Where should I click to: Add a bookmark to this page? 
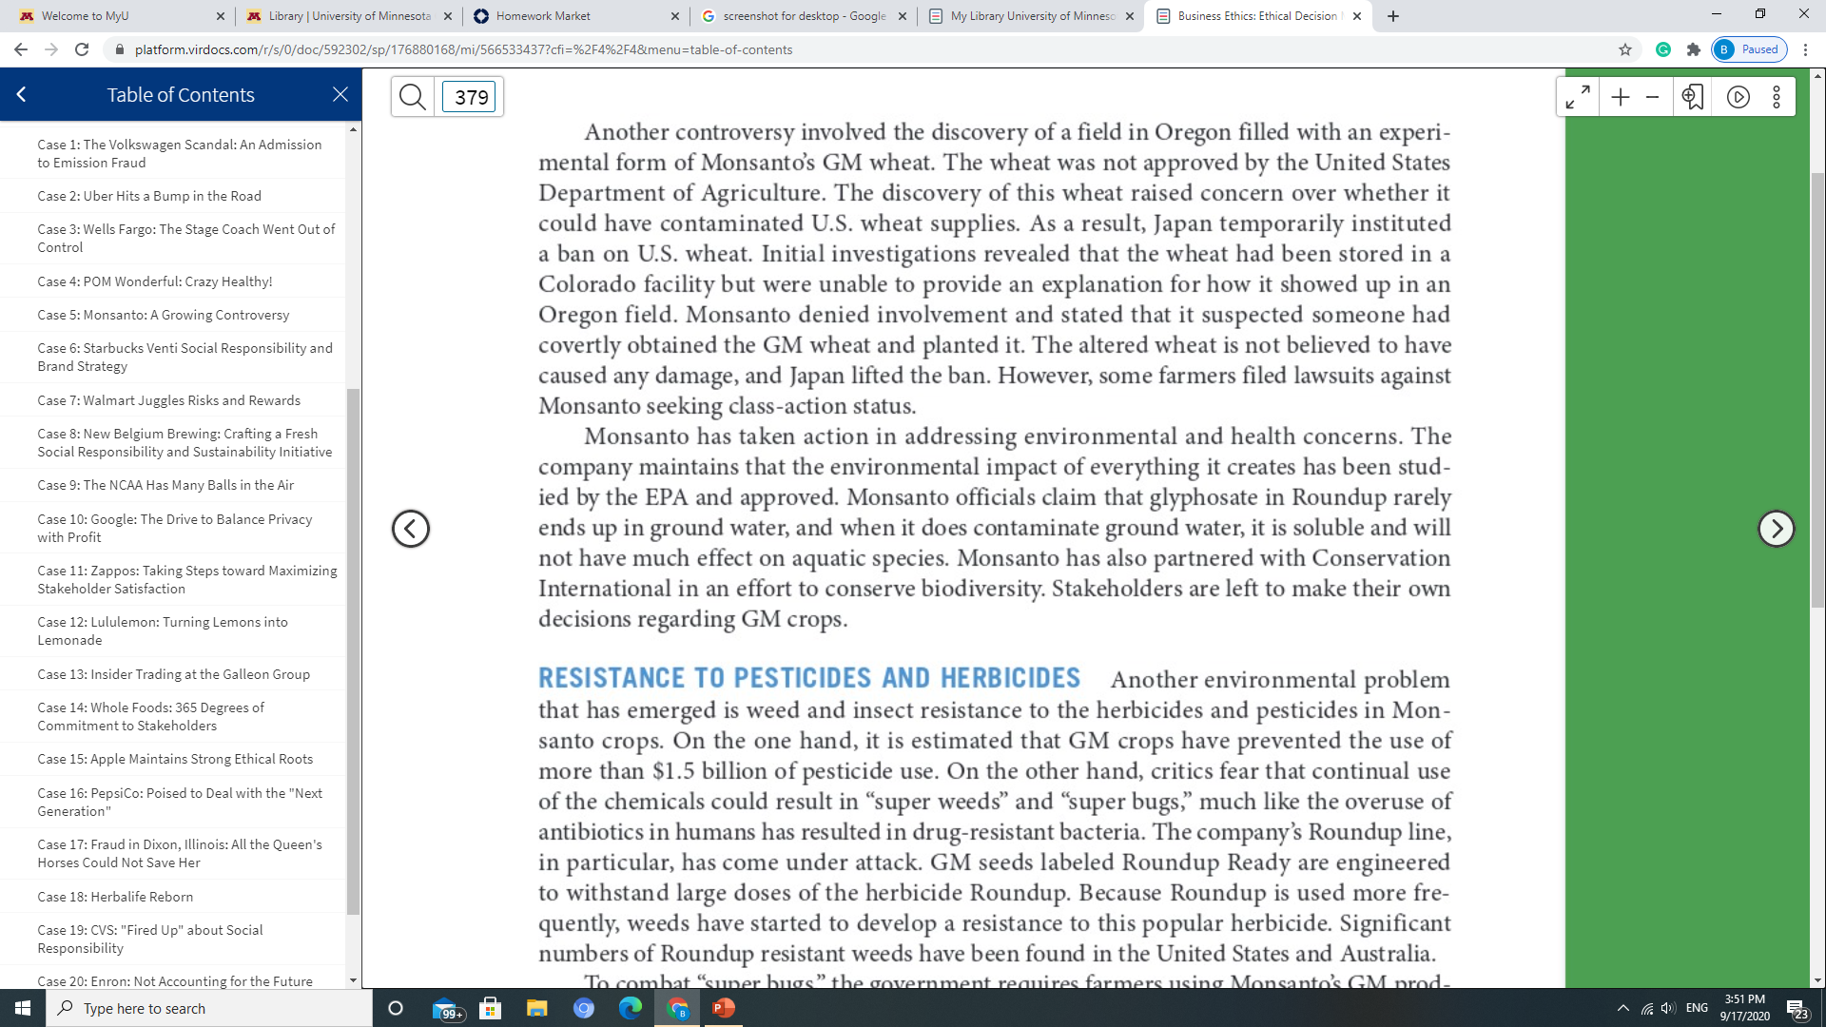coord(1693,96)
